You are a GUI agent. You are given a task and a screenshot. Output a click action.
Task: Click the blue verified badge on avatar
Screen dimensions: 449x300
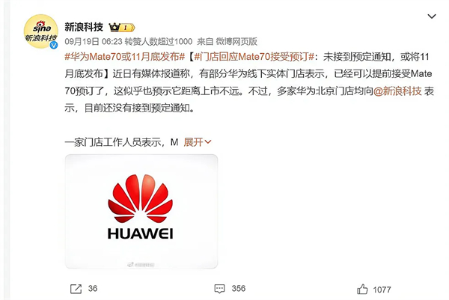coord(54,45)
